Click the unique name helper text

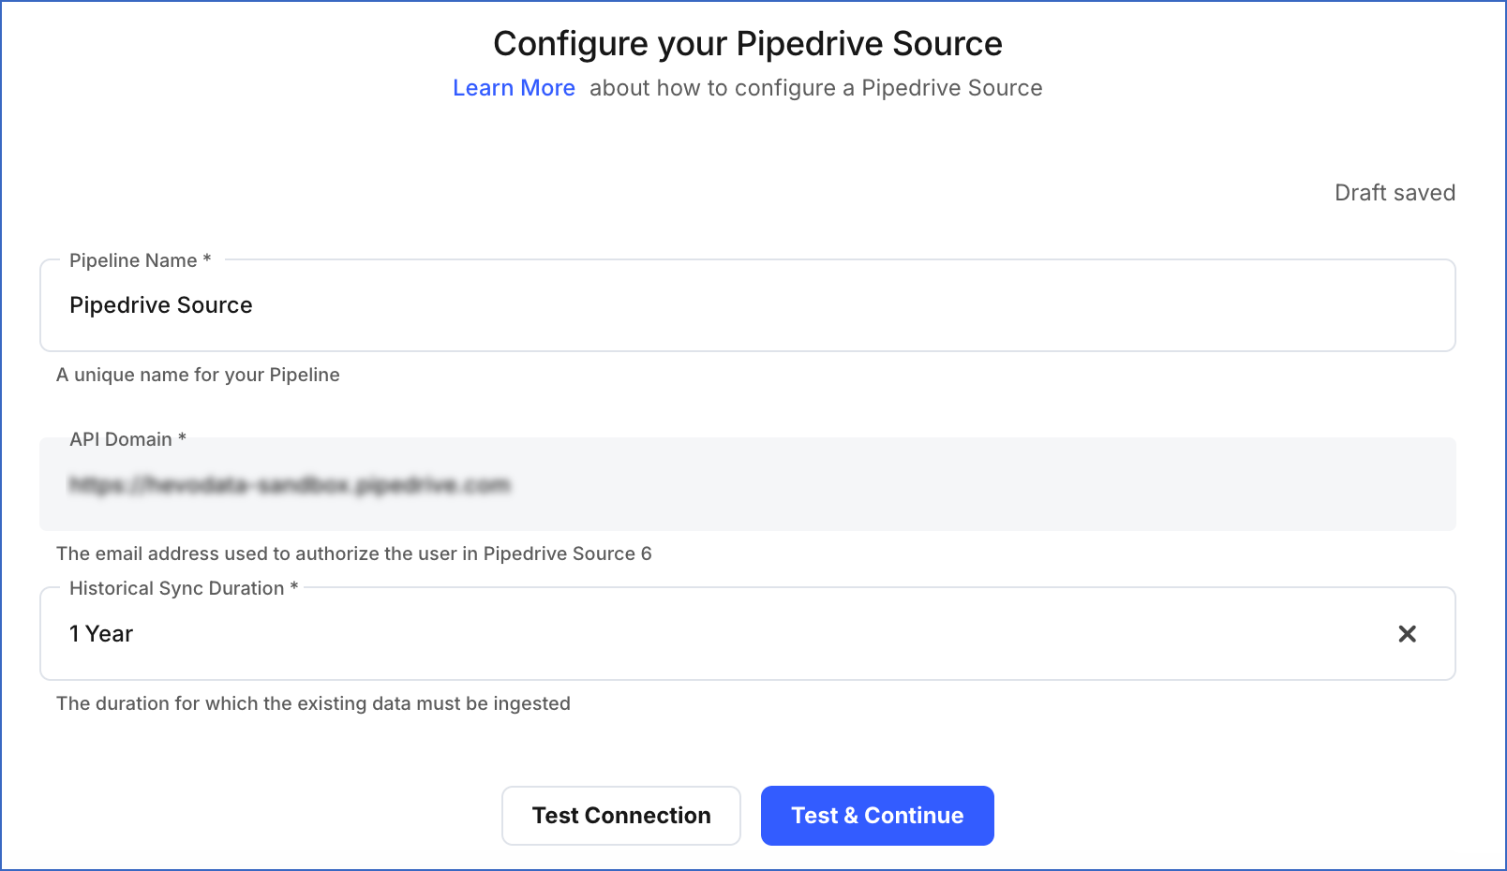pos(198,375)
